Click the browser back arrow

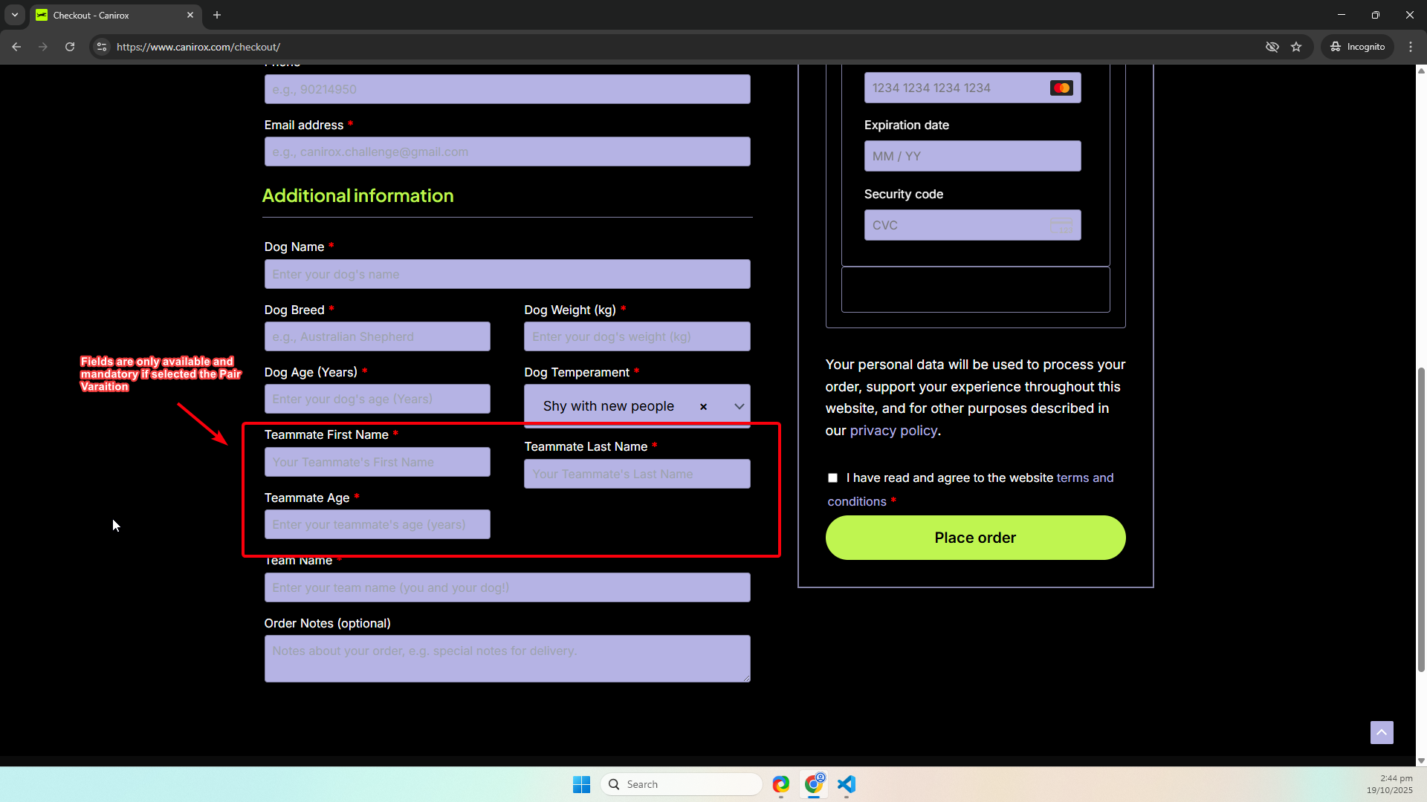(x=16, y=47)
